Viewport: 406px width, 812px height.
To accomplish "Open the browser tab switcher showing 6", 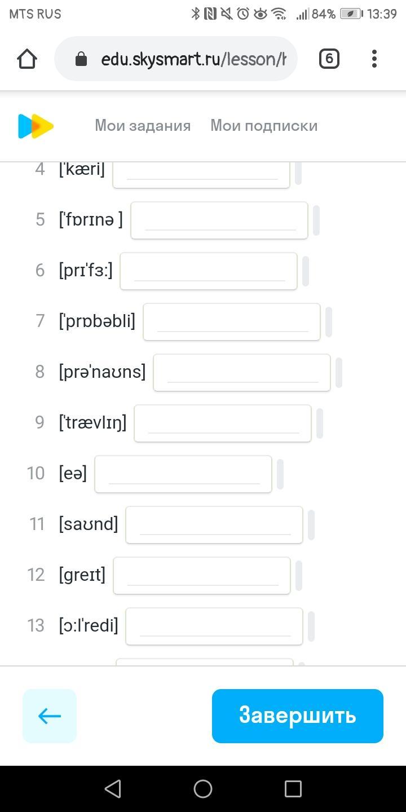I will click(x=329, y=59).
